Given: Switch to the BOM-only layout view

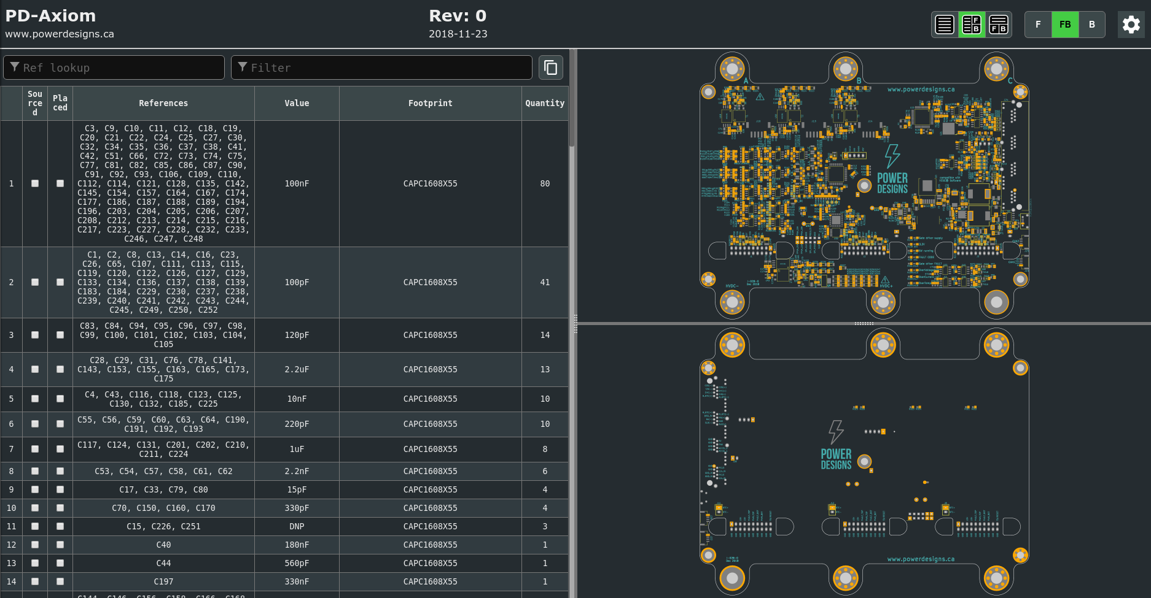Looking at the screenshot, I should pyautogui.click(x=945, y=25).
